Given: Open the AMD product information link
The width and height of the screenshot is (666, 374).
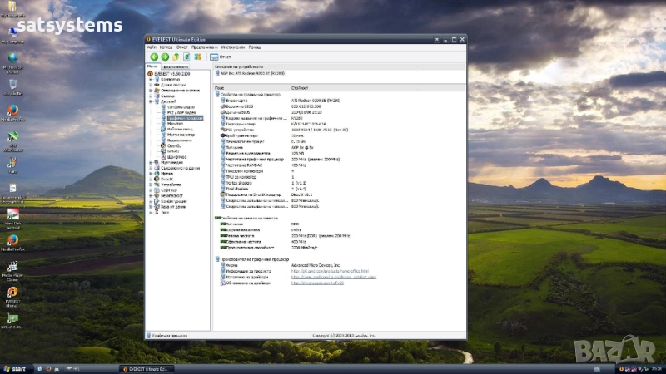Looking at the screenshot, I should 329,271.
